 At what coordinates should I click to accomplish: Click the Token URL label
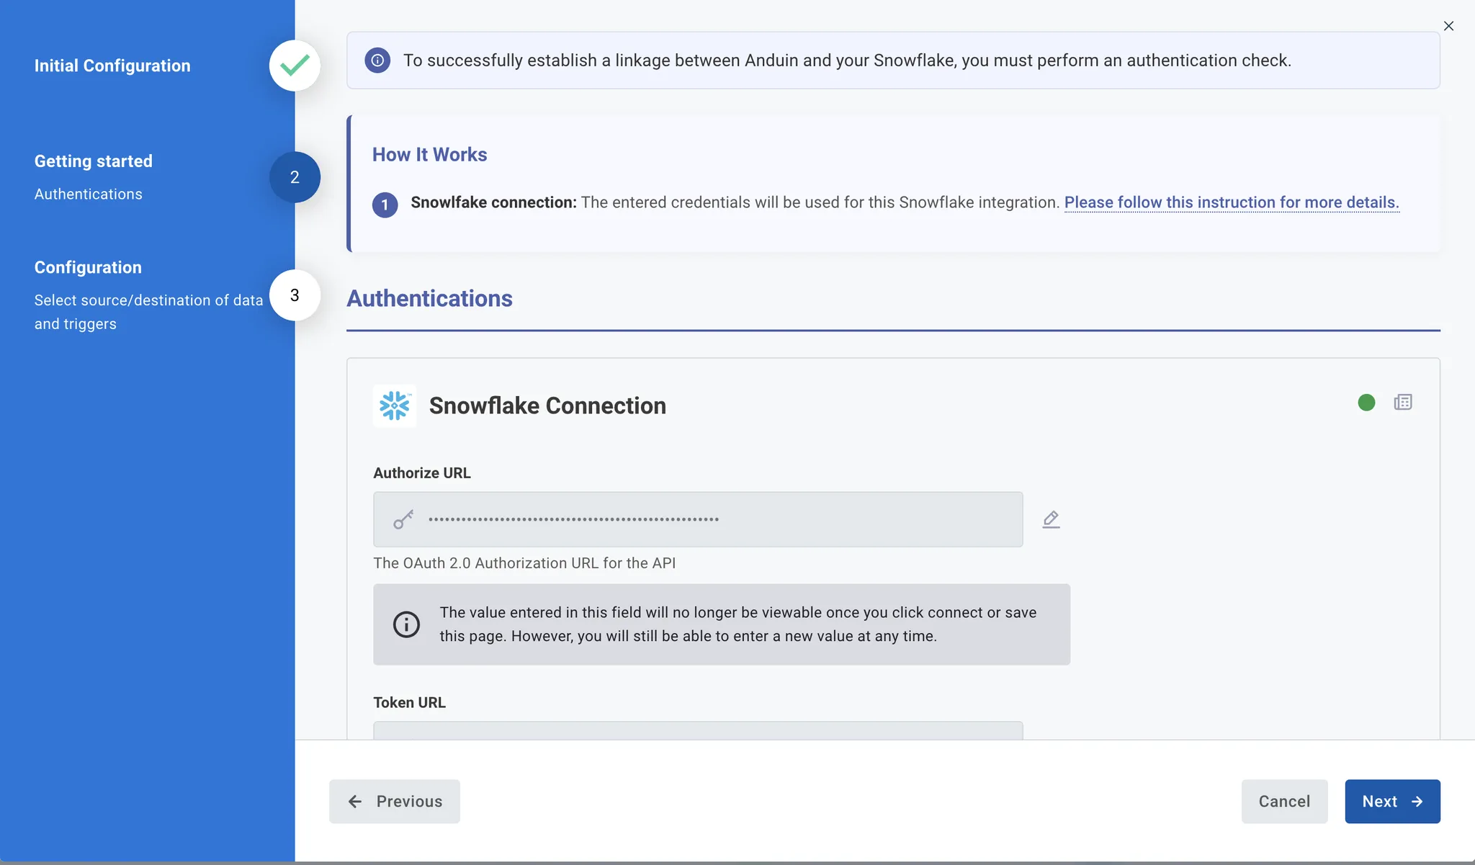[x=409, y=702]
